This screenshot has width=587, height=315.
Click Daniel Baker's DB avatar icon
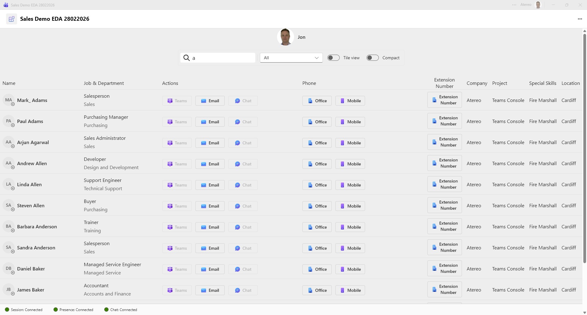coord(9,269)
